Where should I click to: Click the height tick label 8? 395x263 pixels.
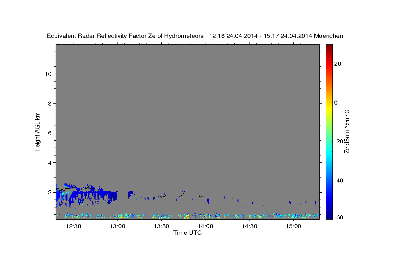50,104
